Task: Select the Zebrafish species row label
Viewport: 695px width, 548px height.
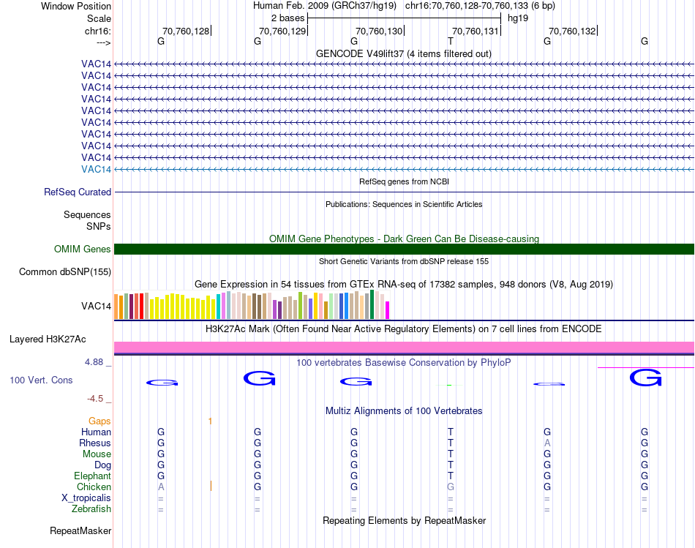Action: (x=91, y=508)
